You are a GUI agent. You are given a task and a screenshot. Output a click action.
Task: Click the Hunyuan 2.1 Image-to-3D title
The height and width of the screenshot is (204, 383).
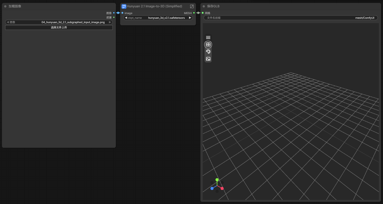(x=154, y=6)
